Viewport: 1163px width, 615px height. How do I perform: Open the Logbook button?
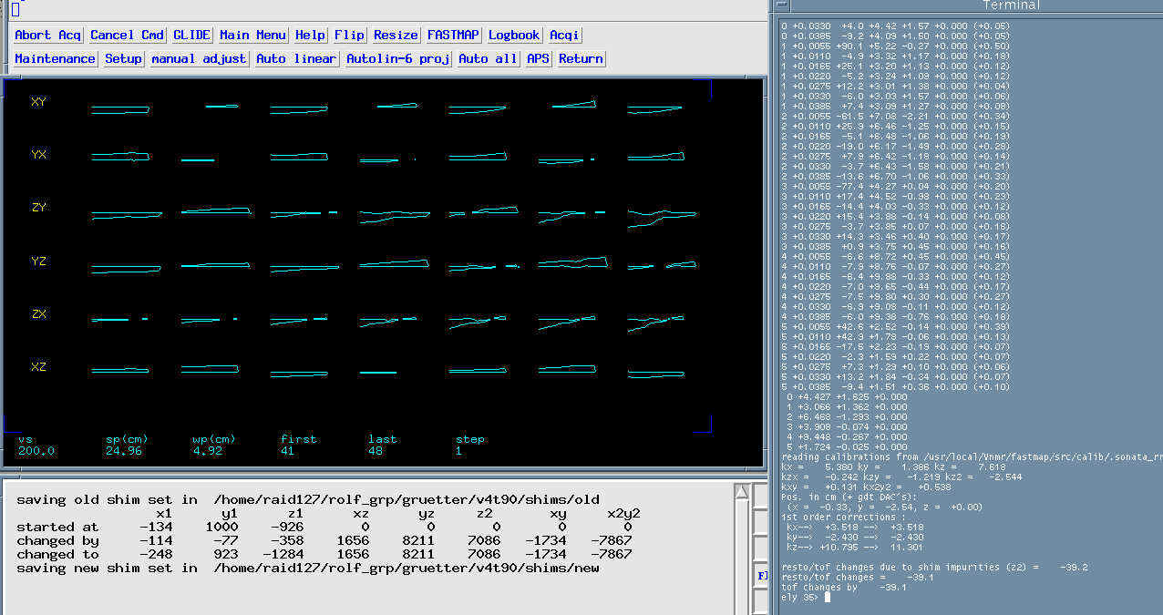click(513, 35)
